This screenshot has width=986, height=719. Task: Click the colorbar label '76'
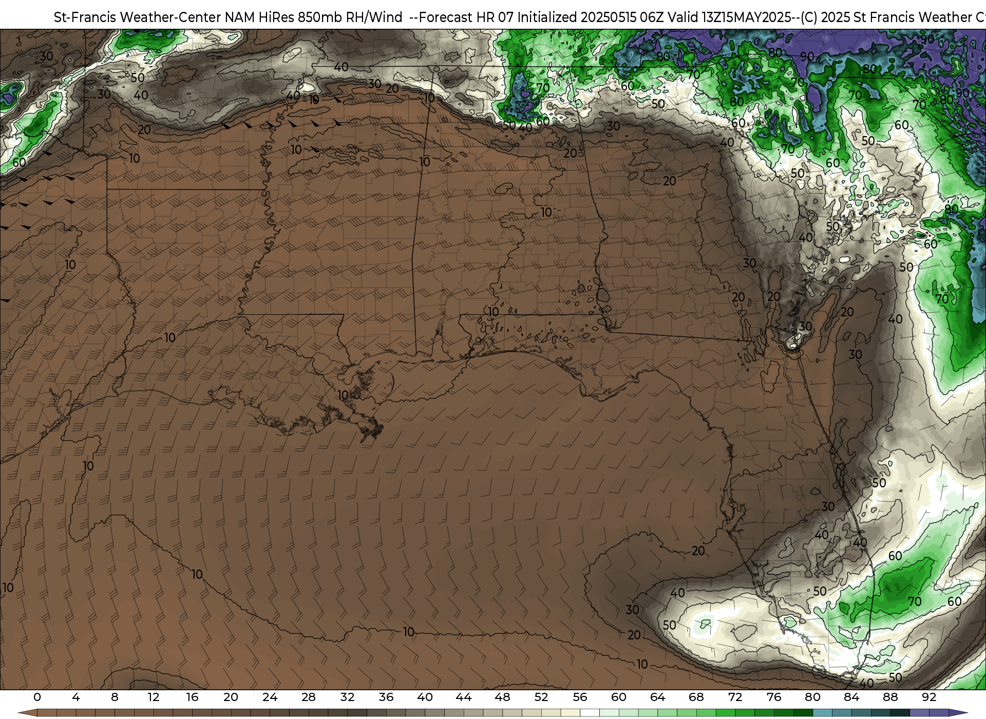(x=774, y=697)
